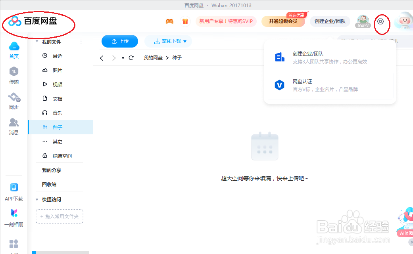The image size is (413, 254).
Task: Click 种子 in the breadcrumb
Action: pyautogui.click(x=177, y=58)
